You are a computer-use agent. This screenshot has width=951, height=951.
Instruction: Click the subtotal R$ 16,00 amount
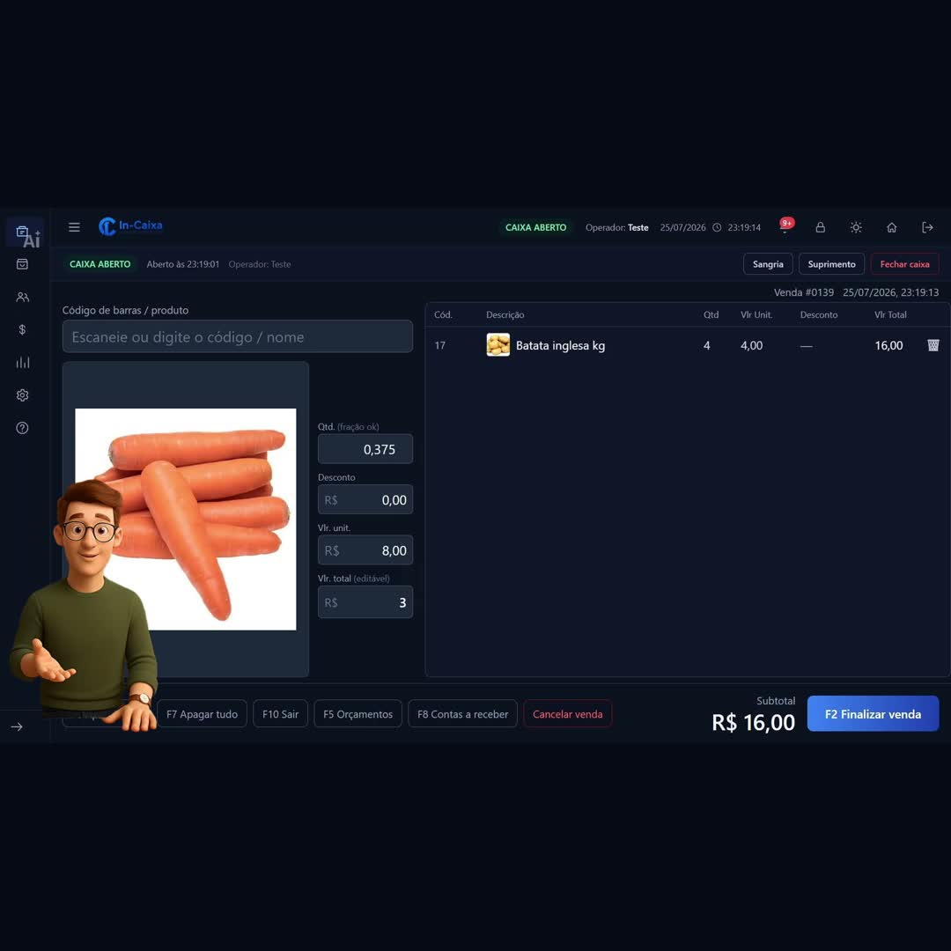tap(753, 722)
